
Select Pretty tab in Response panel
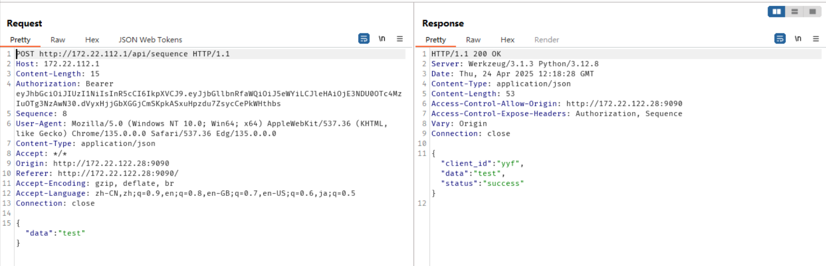(x=436, y=40)
